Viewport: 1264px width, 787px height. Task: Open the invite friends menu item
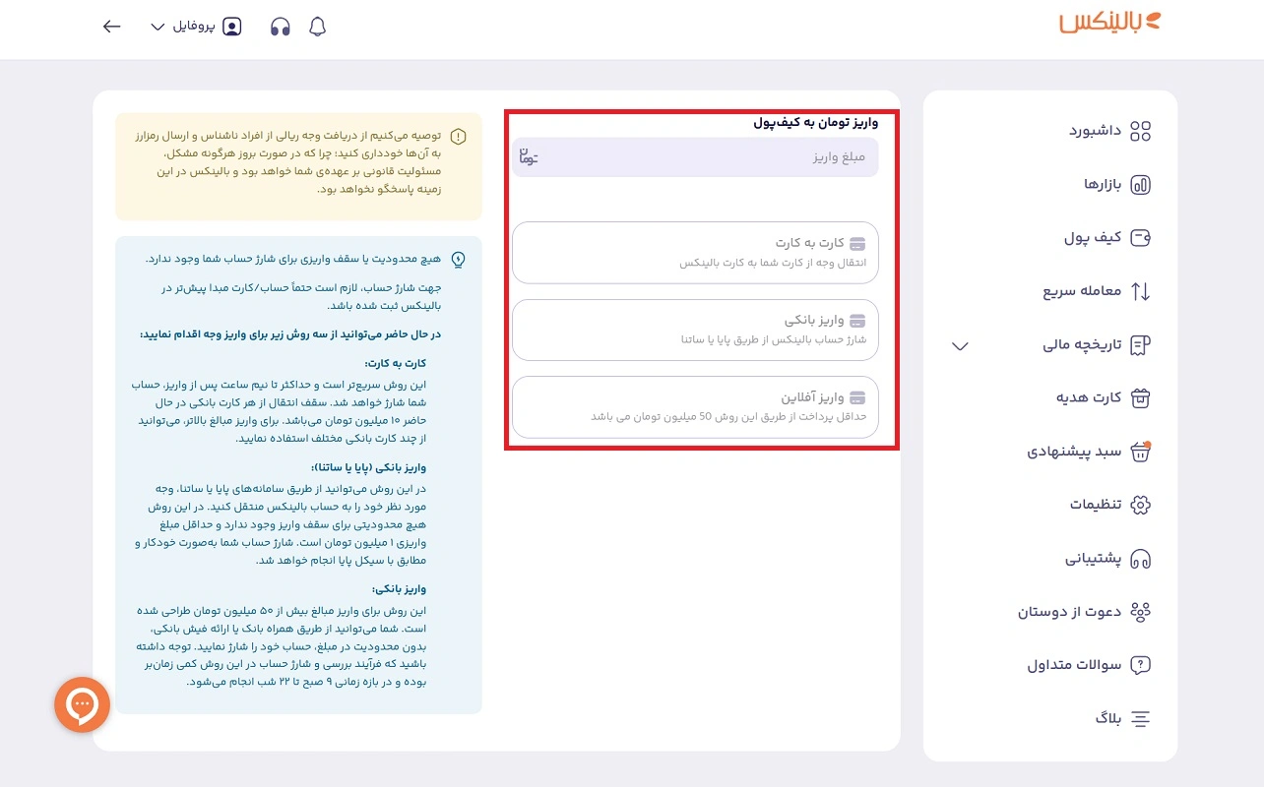click(x=1083, y=612)
